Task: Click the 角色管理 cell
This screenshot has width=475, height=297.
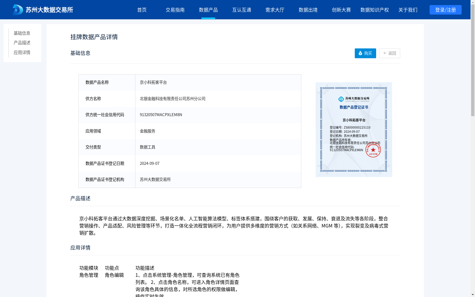Action: click(89, 275)
